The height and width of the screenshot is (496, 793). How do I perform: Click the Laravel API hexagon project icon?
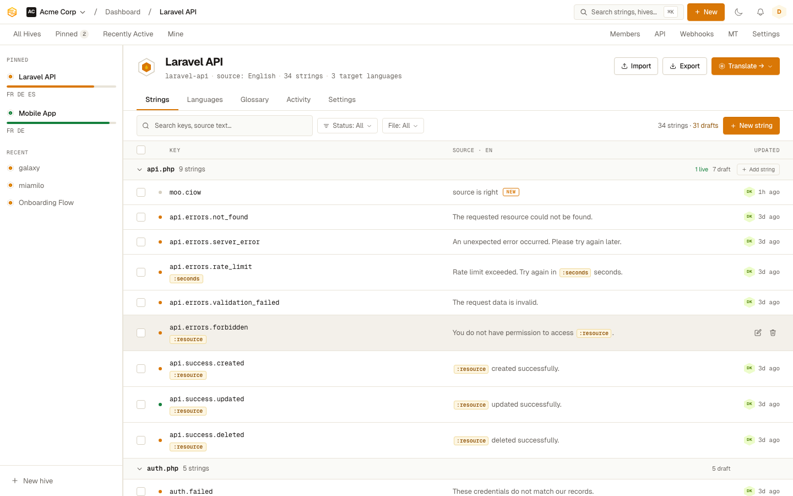(146, 67)
